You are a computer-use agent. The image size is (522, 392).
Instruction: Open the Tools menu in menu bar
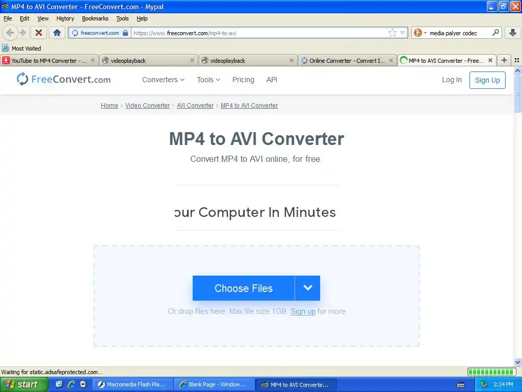click(x=122, y=18)
